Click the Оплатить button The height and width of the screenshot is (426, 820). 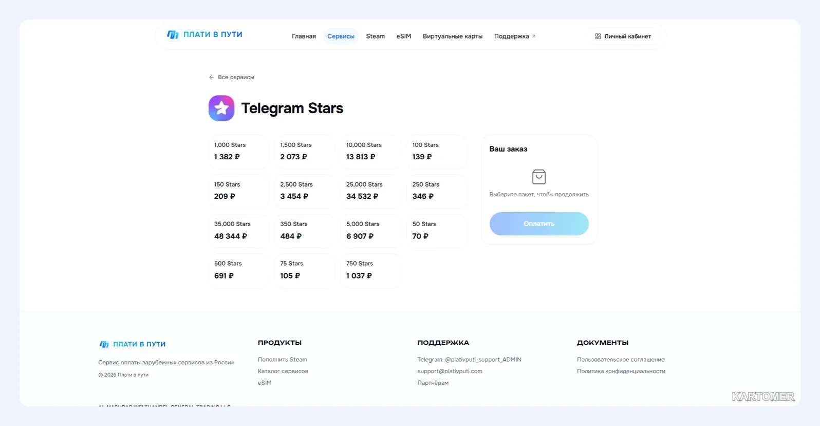coord(539,224)
